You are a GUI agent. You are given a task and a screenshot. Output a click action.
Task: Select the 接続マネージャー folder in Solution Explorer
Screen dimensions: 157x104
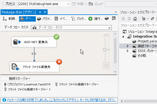point(145,46)
